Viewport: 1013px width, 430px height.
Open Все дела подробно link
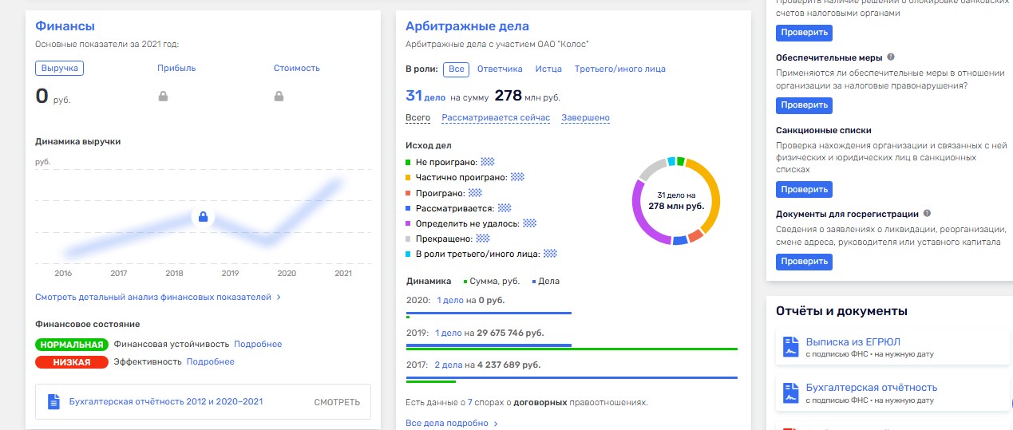452,424
